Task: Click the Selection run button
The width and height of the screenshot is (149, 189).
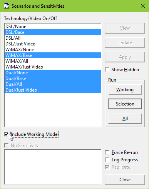Action: click(125, 104)
